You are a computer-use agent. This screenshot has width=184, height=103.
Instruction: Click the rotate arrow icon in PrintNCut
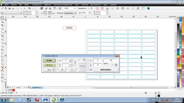(x=84, y=60)
